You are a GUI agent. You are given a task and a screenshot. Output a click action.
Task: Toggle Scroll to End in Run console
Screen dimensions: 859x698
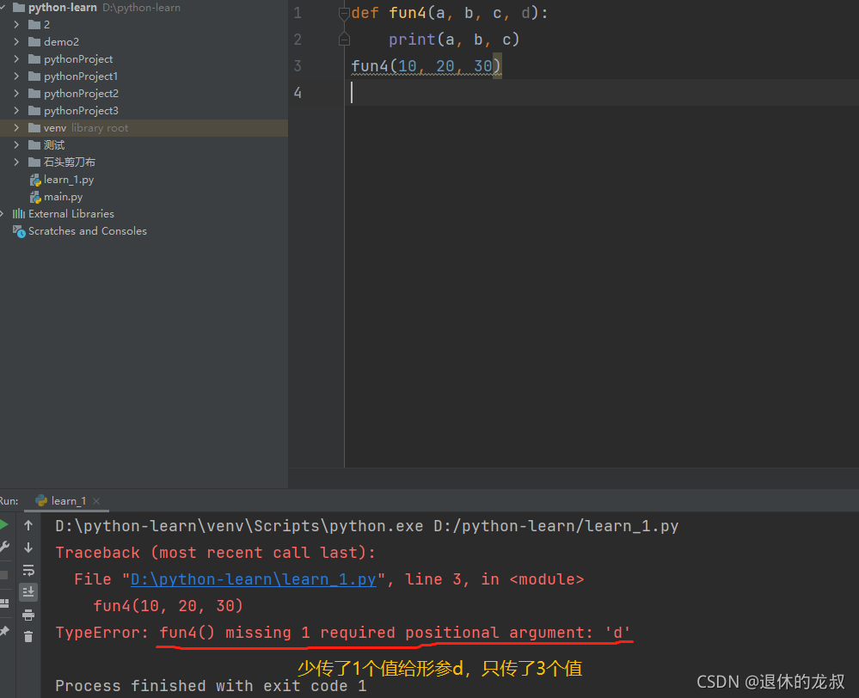[28, 592]
